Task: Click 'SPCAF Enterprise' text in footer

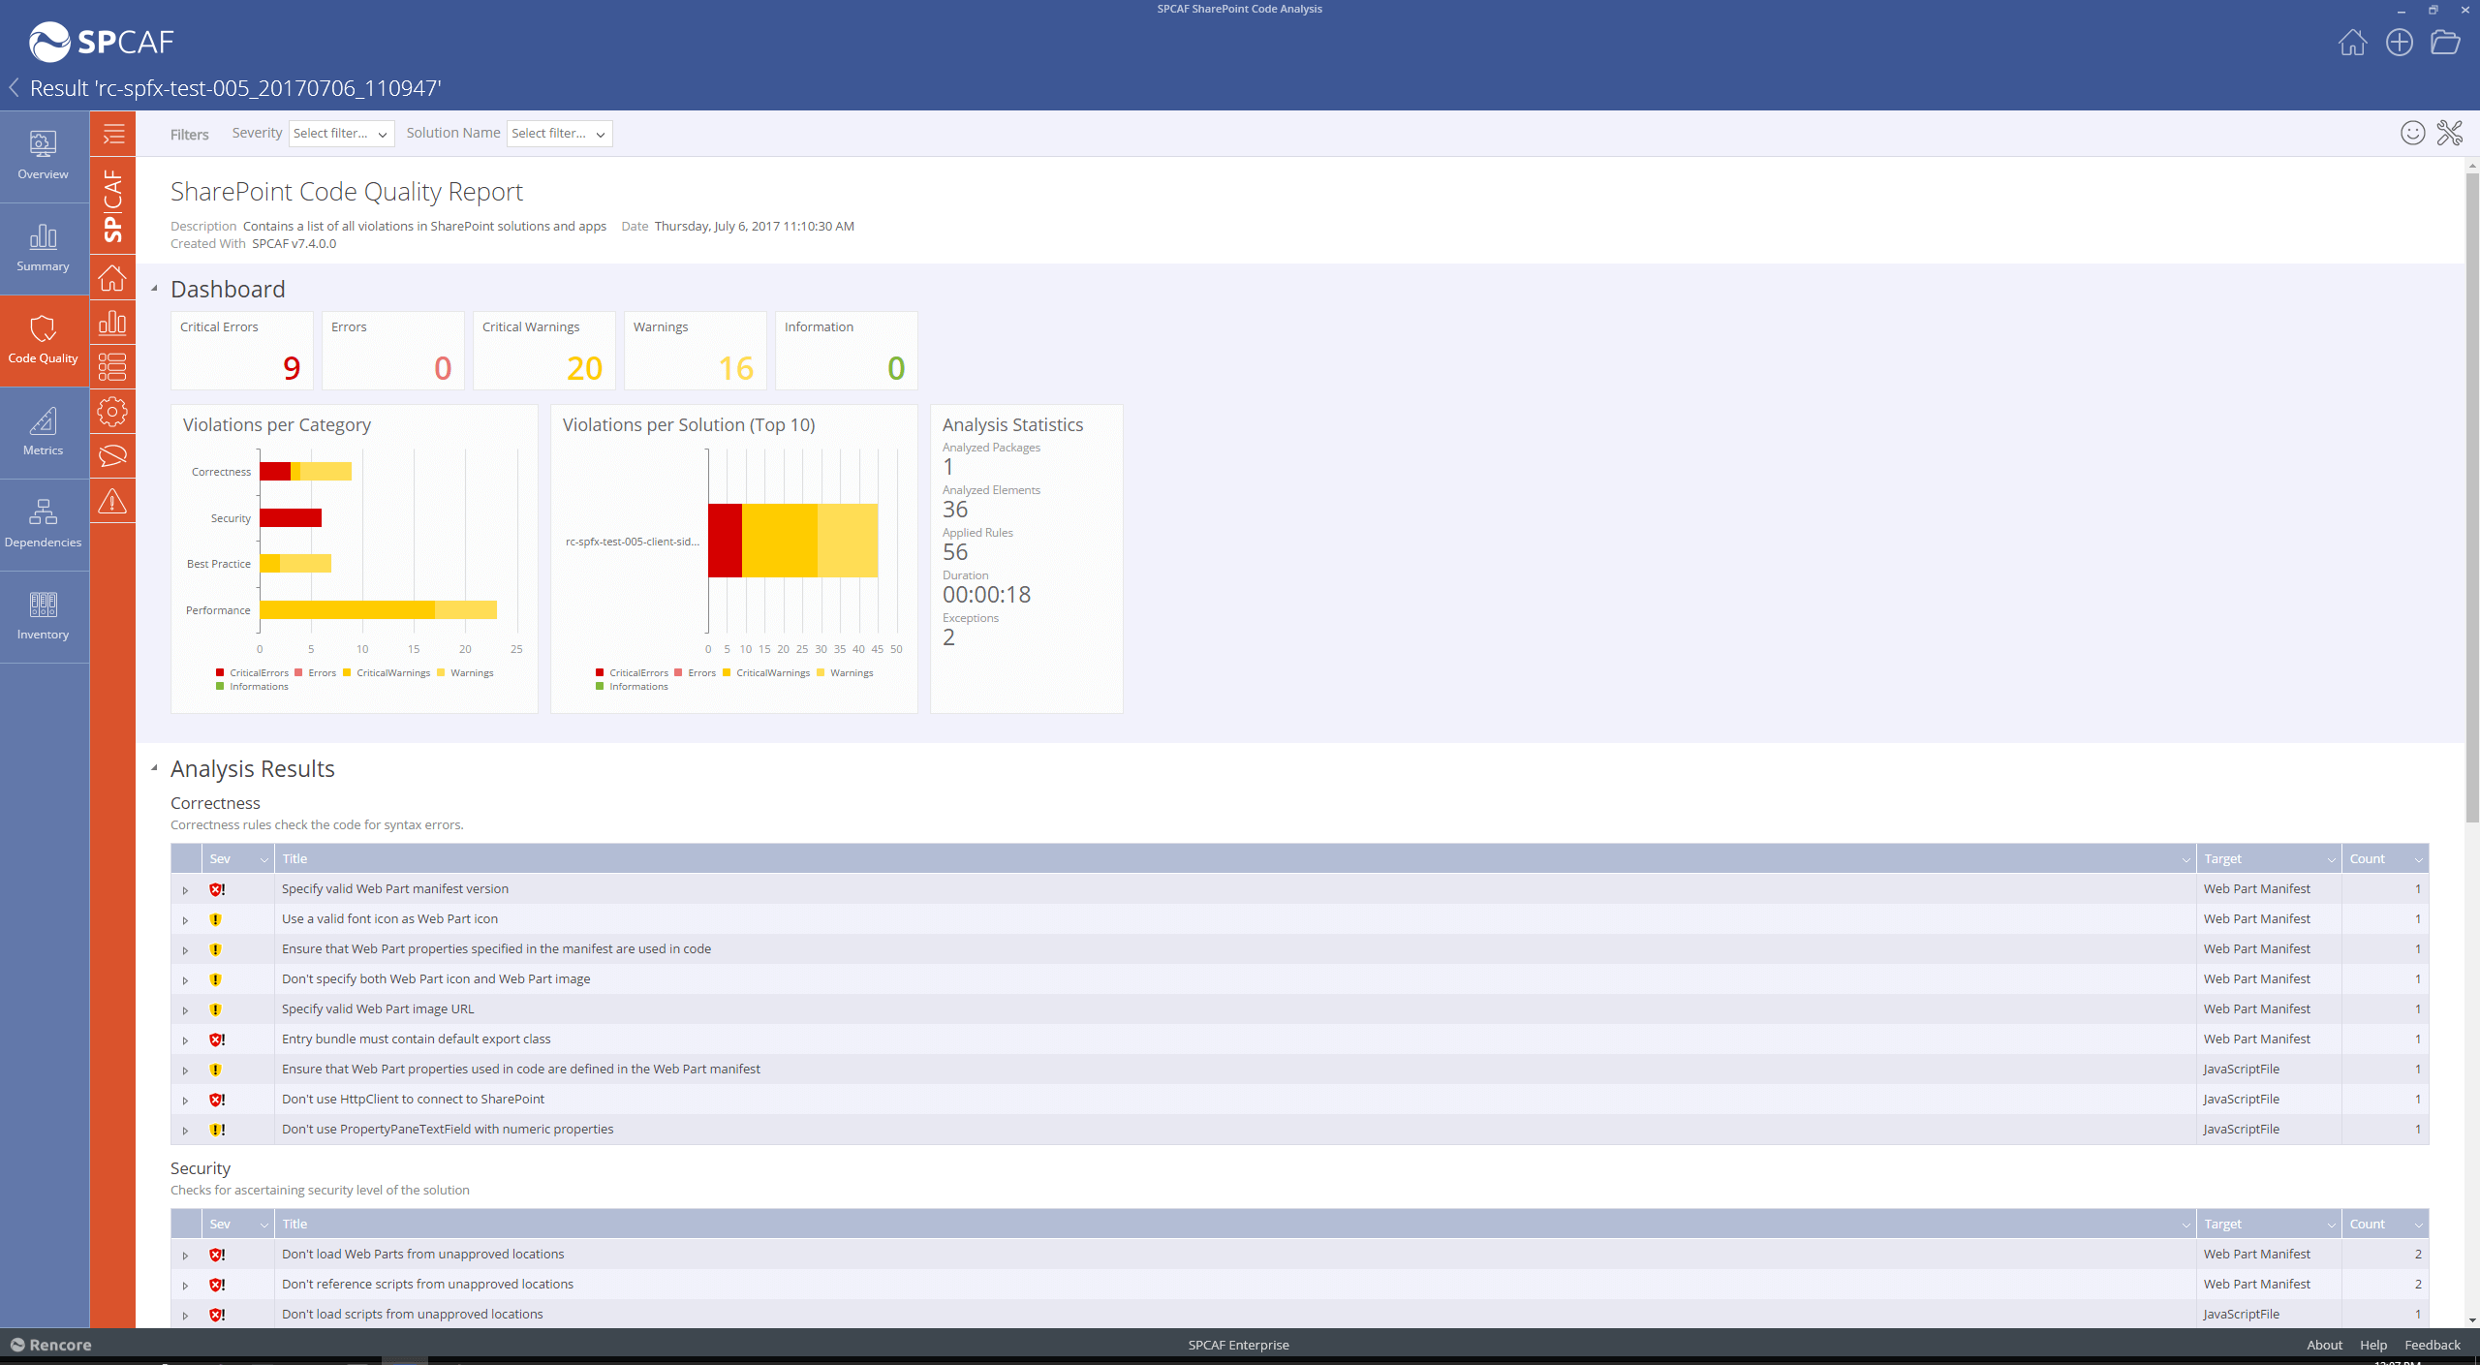Action: point(1238,1345)
